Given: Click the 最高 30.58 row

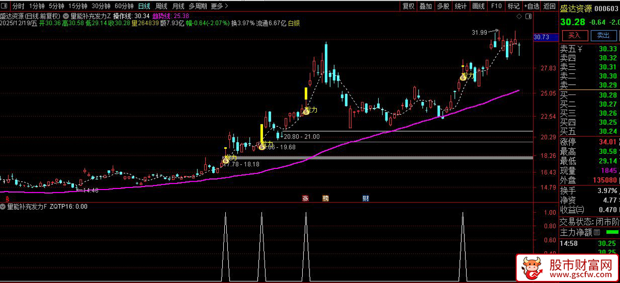Looking at the screenshot, I should click(590, 152).
